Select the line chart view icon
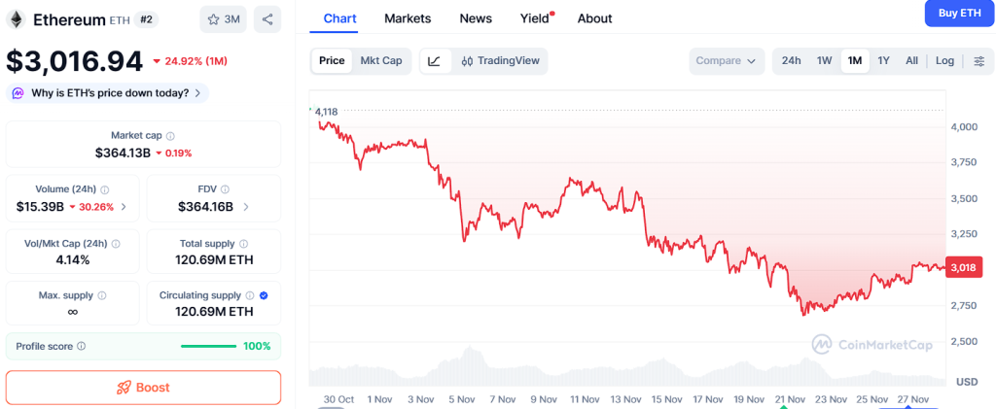This screenshot has height=409, width=996. [x=434, y=61]
